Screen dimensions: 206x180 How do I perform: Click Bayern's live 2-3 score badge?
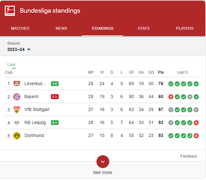pos(55,97)
